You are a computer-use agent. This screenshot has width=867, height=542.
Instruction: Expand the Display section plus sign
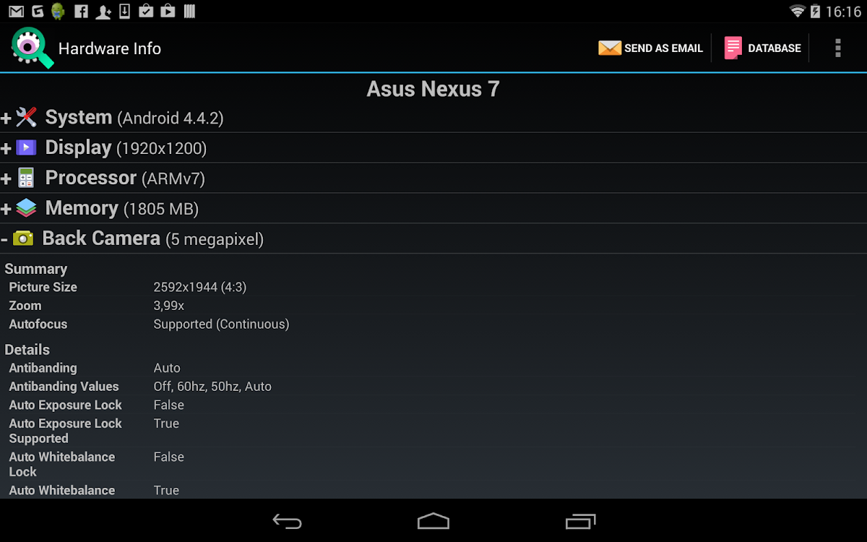click(x=7, y=149)
